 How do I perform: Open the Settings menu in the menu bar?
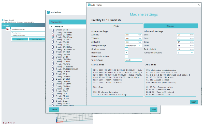[x=14, y=22]
